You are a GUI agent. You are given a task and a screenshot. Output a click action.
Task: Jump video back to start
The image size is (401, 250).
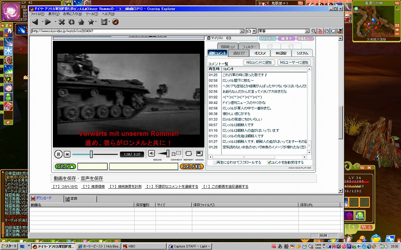point(67,154)
